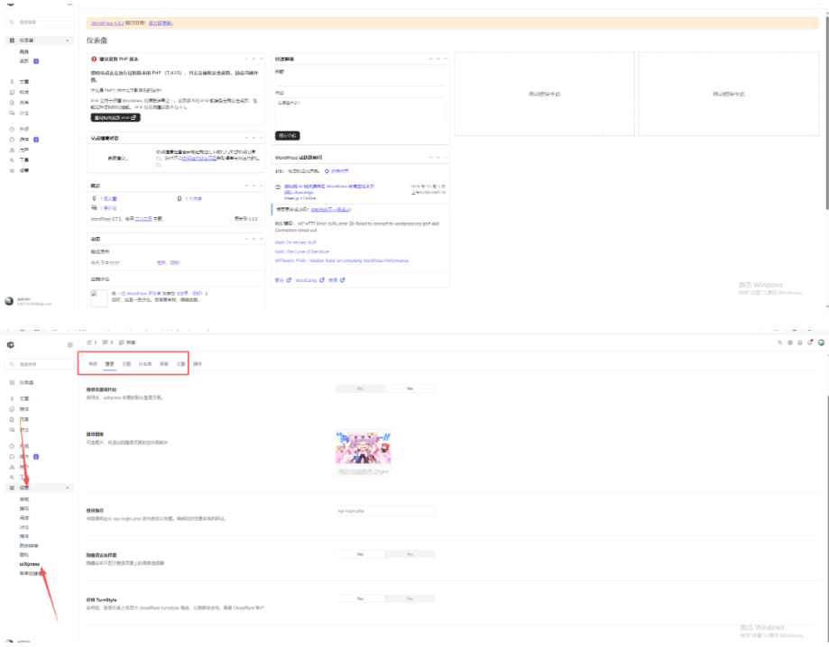Click the 更新到 6.8.3 button

[246, 218]
